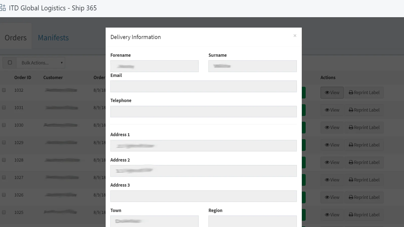
Task: Click the Address 3 text field
Action: click(x=203, y=196)
